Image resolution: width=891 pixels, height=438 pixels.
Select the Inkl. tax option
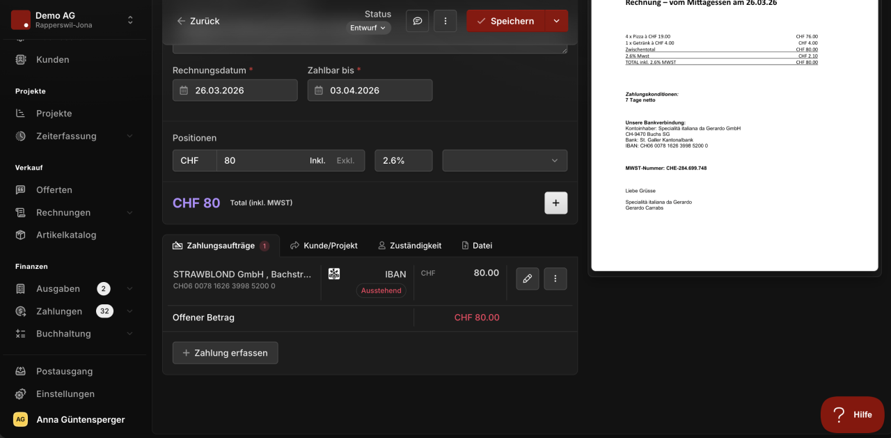coord(317,161)
